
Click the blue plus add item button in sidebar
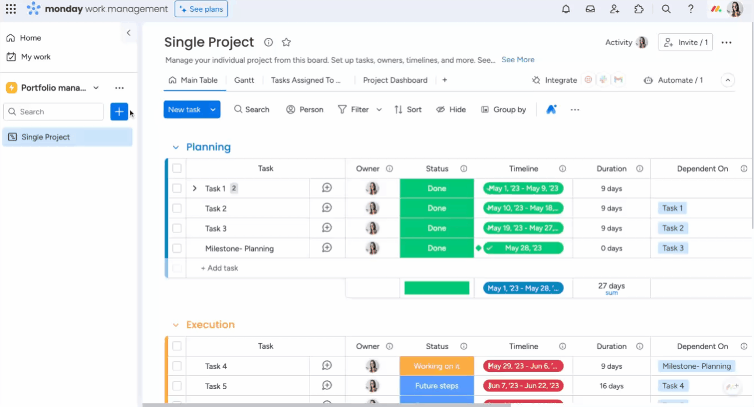click(119, 112)
